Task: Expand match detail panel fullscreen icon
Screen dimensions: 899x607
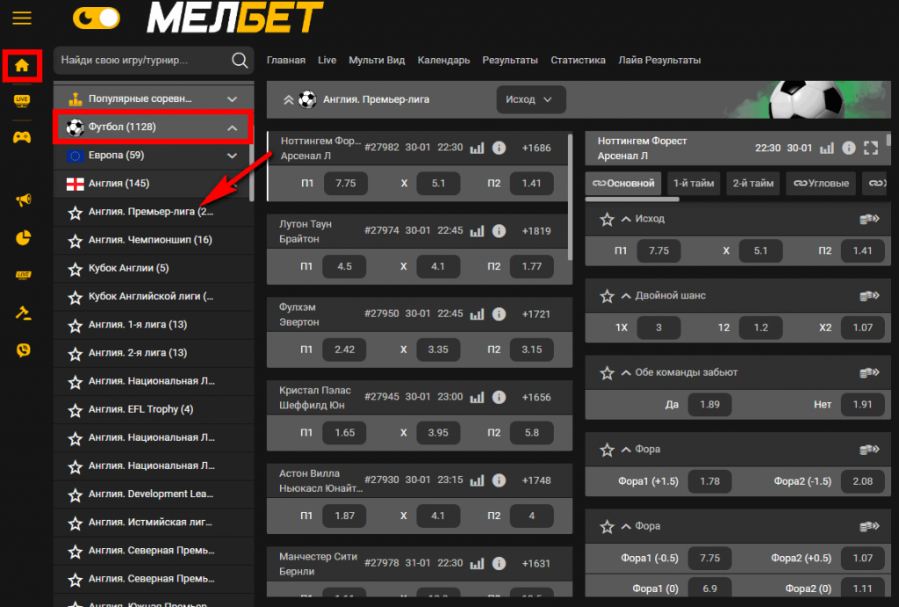Action: click(871, 148)
